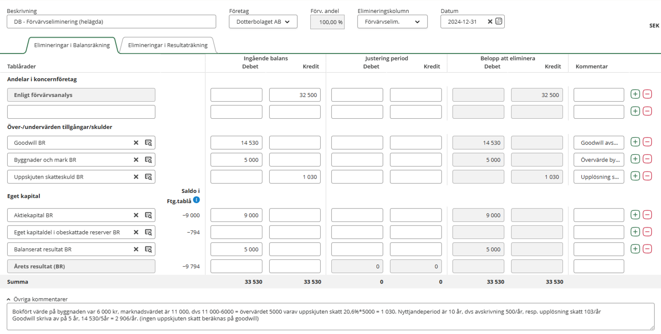Image resolution: width=661 pixels, height=334 pixels.
Task: Clear the Aktiekapital BR account selection
Action: click(x=136, y=215)
